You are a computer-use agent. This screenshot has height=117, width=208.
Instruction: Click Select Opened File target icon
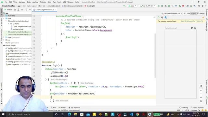(15, 10)
